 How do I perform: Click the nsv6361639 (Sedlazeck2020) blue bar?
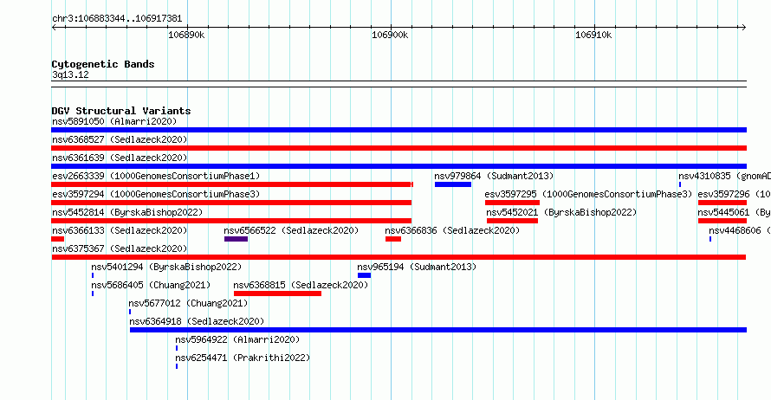point(398,166)
